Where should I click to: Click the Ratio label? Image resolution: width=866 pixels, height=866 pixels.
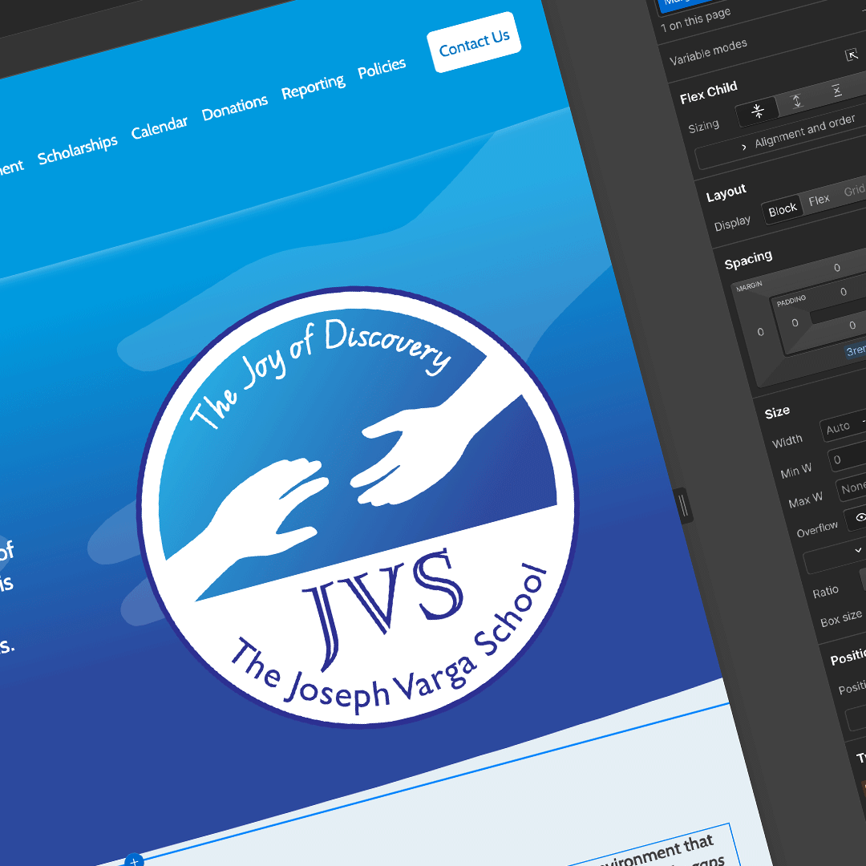(826, 593)
